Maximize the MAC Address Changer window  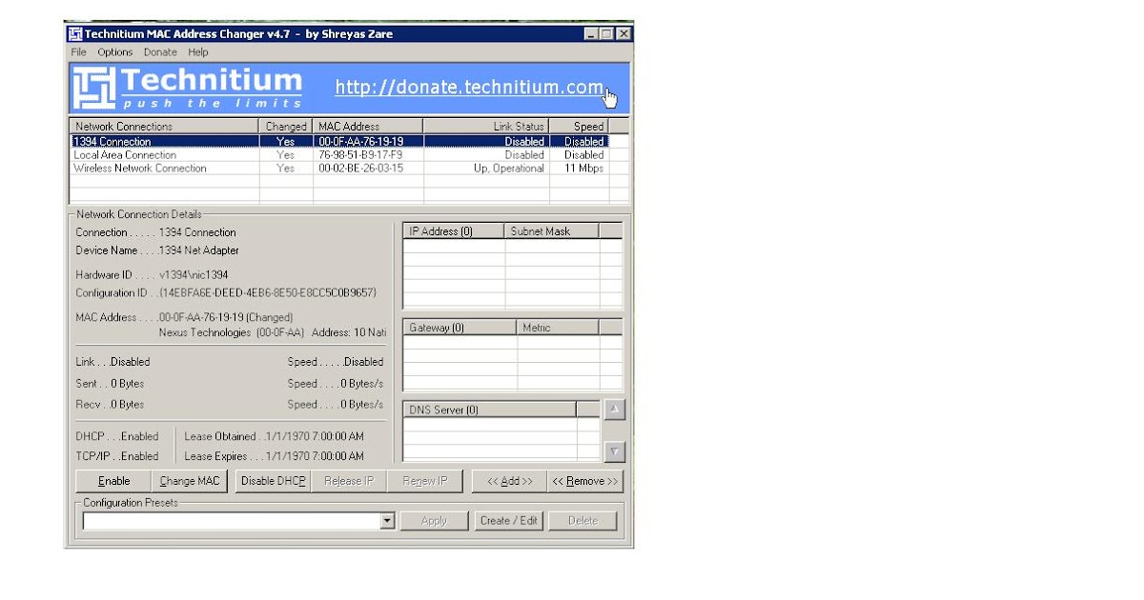click(x=606, y=33)
